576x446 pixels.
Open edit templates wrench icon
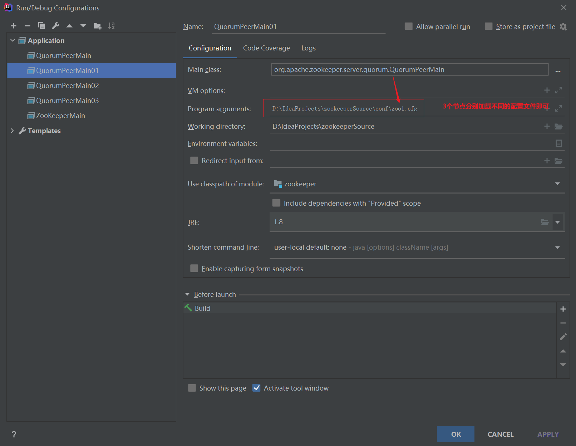tap(55, 26)
